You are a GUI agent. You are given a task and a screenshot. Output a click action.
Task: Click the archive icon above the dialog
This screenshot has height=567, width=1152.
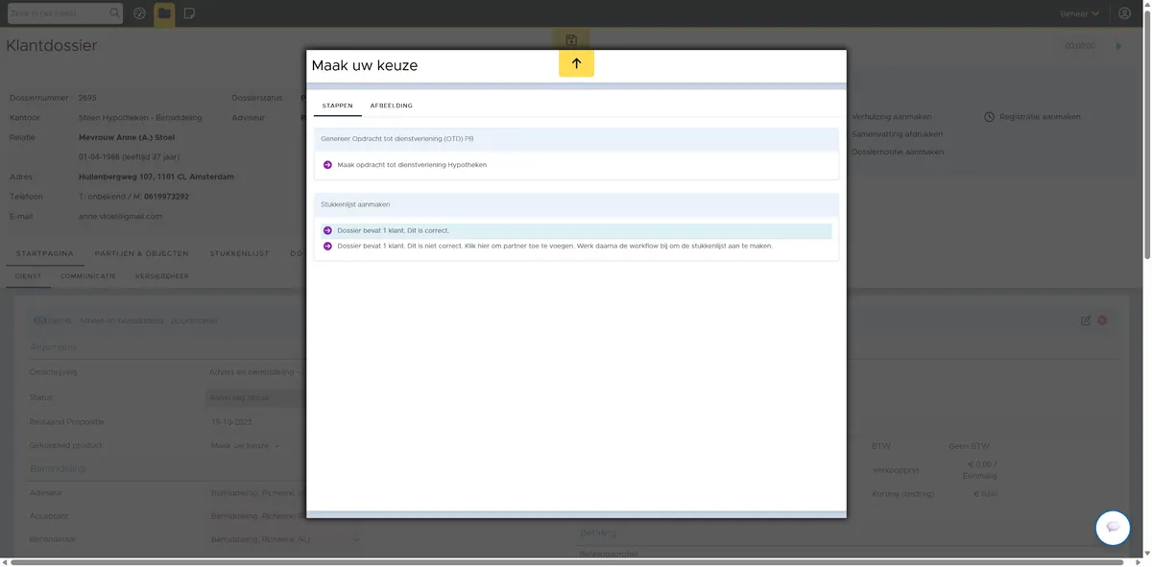point(571,40)
